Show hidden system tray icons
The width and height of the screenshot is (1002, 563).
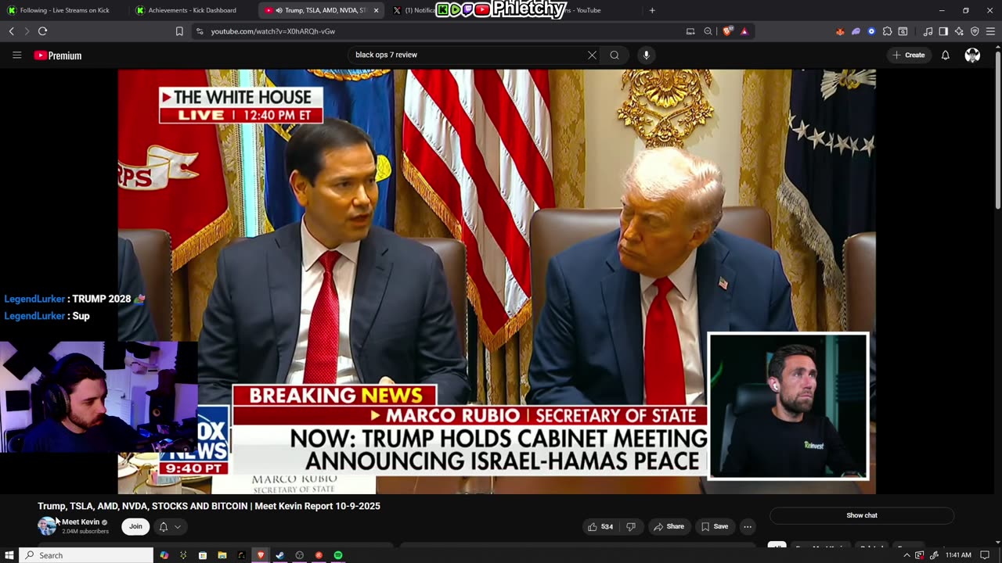coord(906,555)
